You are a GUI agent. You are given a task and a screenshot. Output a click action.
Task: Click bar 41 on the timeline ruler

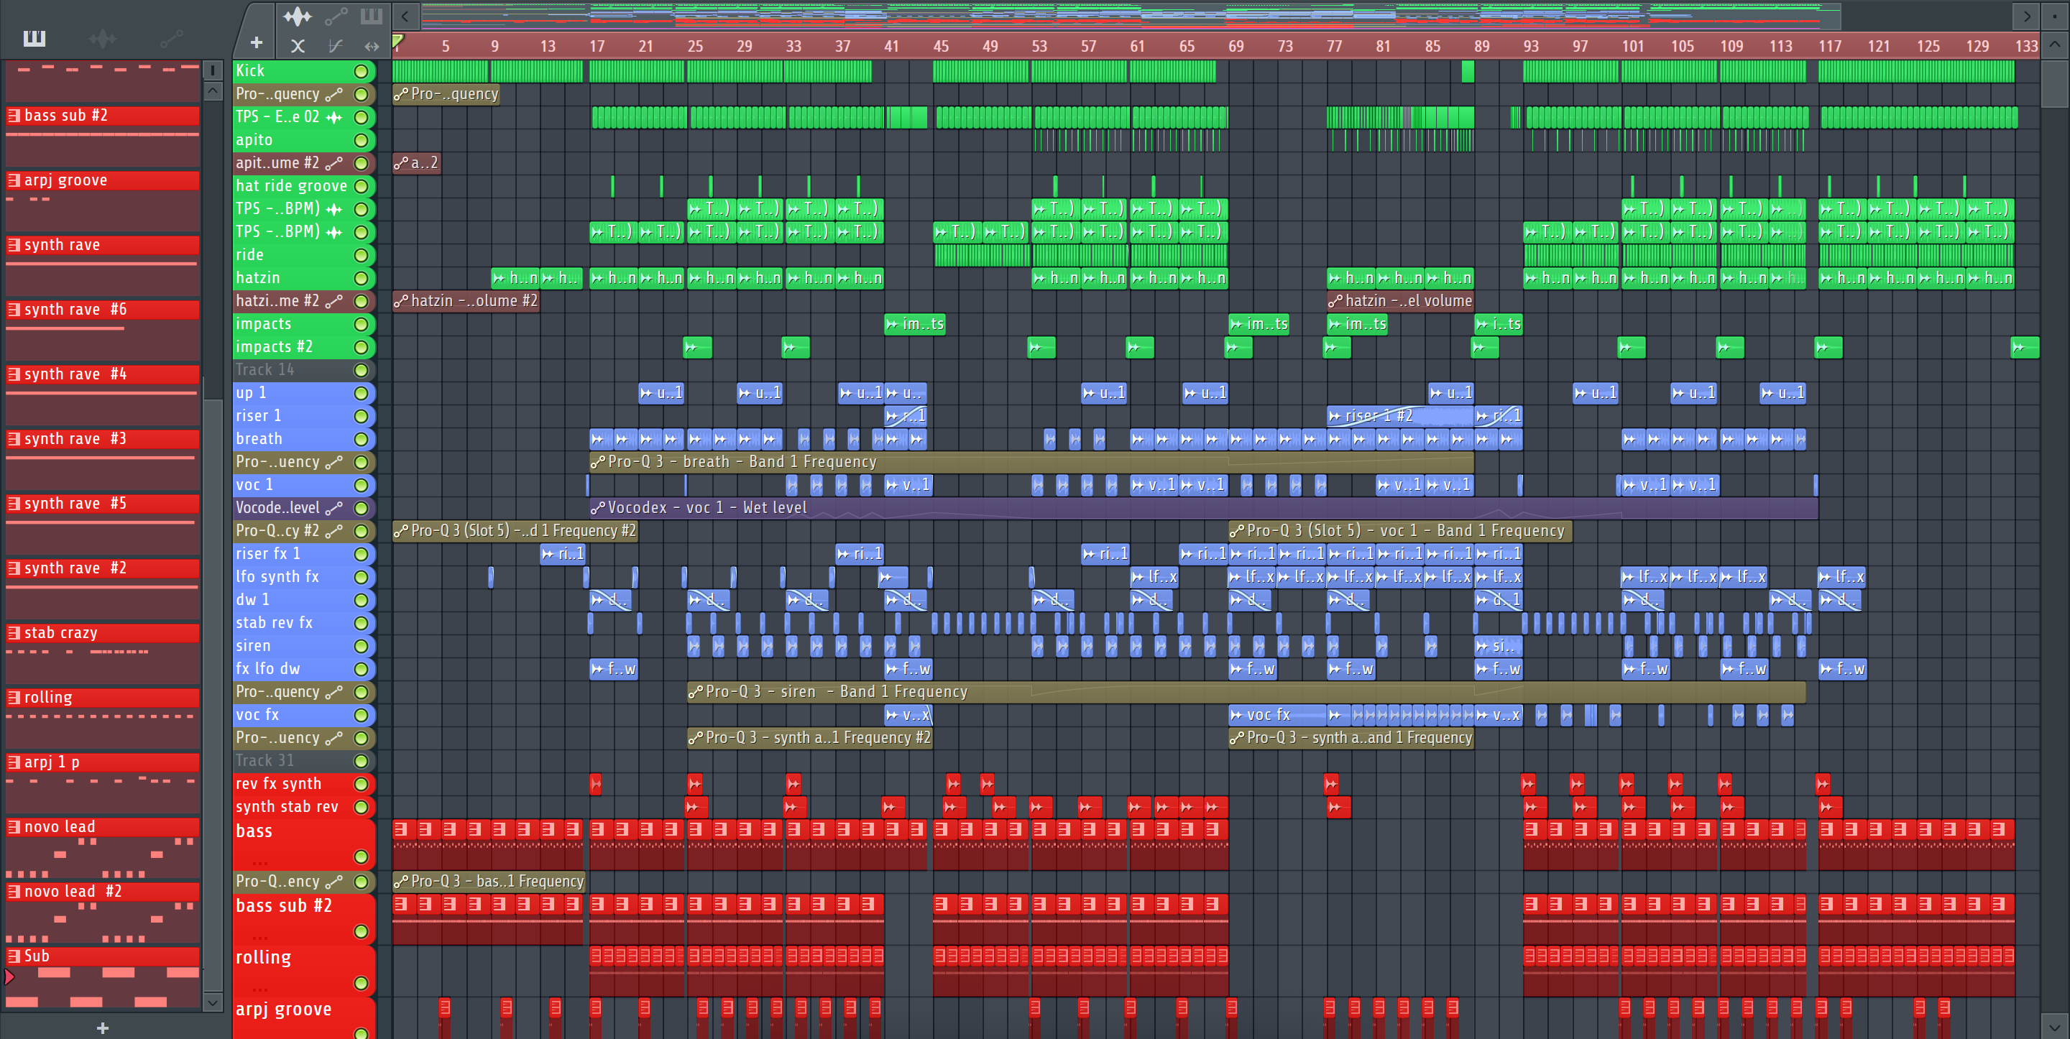point(891,46)
